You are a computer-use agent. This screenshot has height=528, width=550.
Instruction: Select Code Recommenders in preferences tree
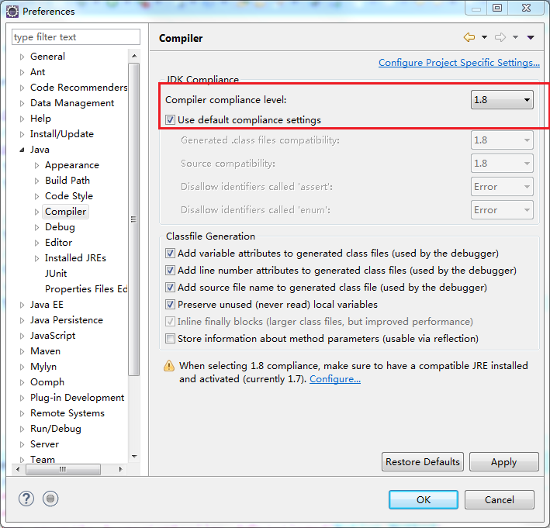pyautogui.click(x=78, y=88)
